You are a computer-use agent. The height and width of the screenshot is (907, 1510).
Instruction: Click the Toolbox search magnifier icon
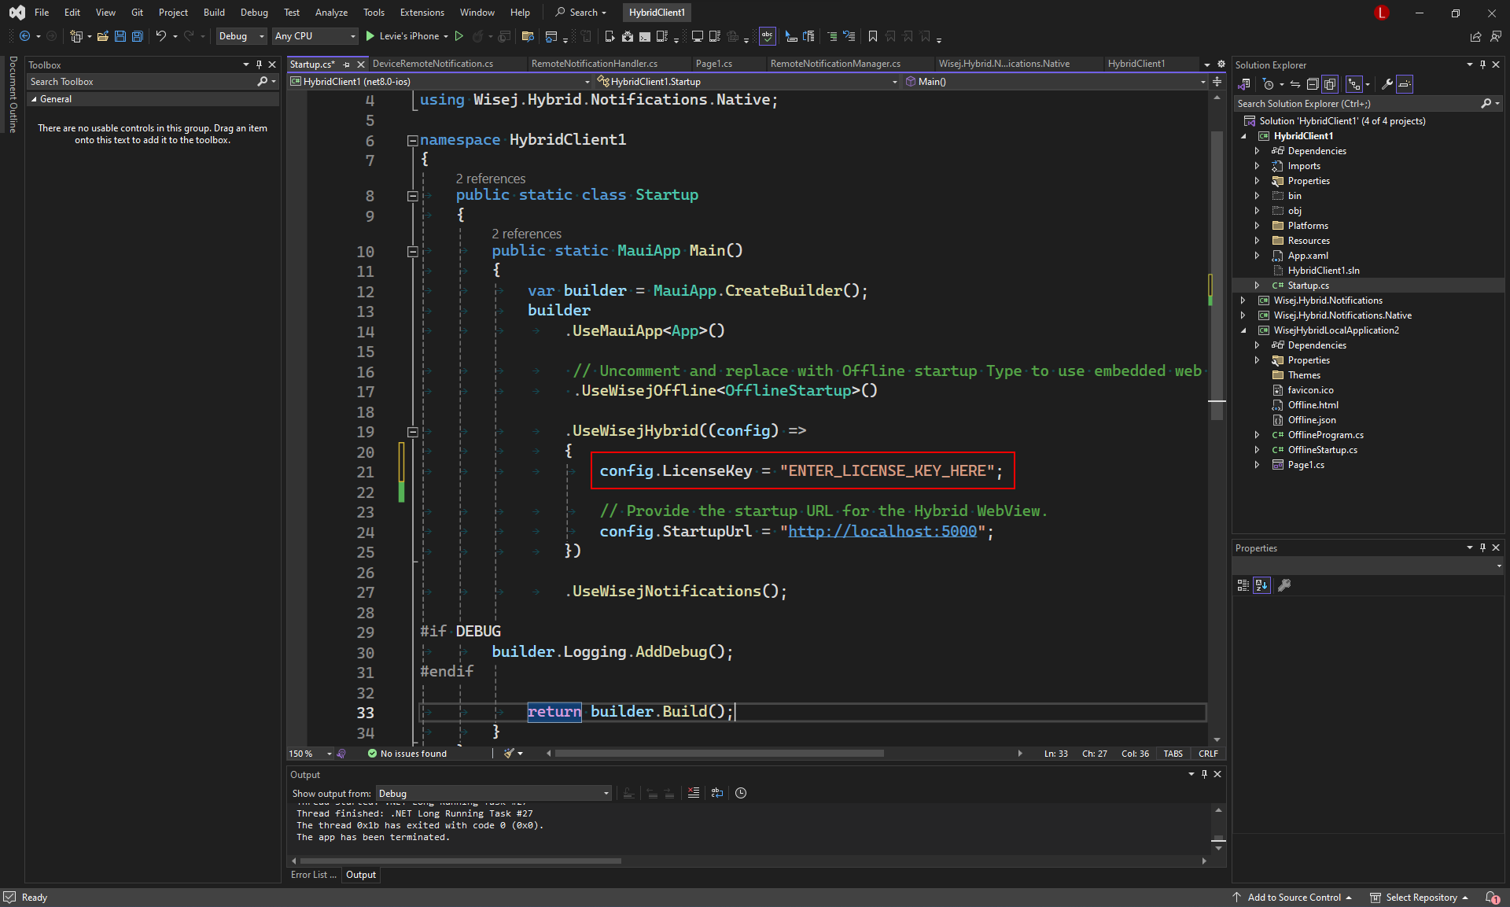(x=263, y=82)
